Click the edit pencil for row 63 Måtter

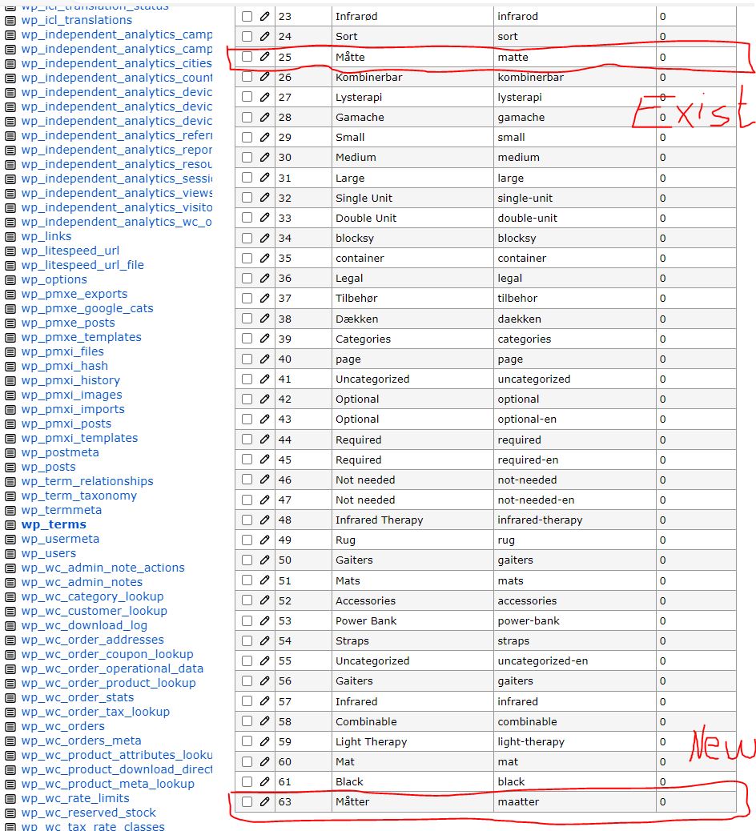coord(264,801)
